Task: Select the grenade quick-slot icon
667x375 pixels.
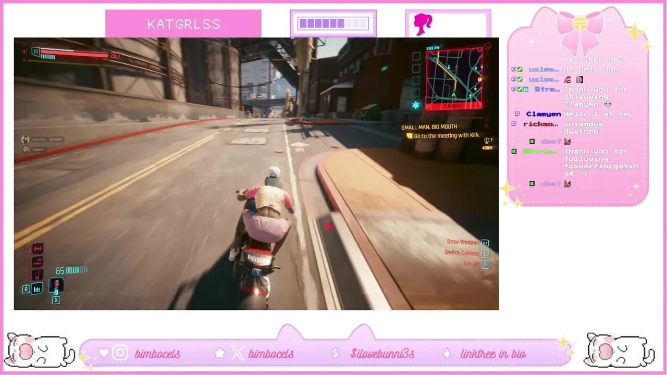Action: coord(56,286)
